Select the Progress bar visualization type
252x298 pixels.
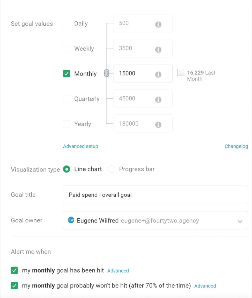(x=112, y=169)
